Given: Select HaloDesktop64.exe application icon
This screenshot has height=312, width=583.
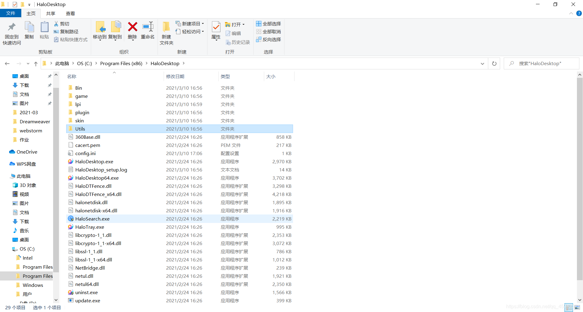Looking at the screenshot, I should [70, 178].
